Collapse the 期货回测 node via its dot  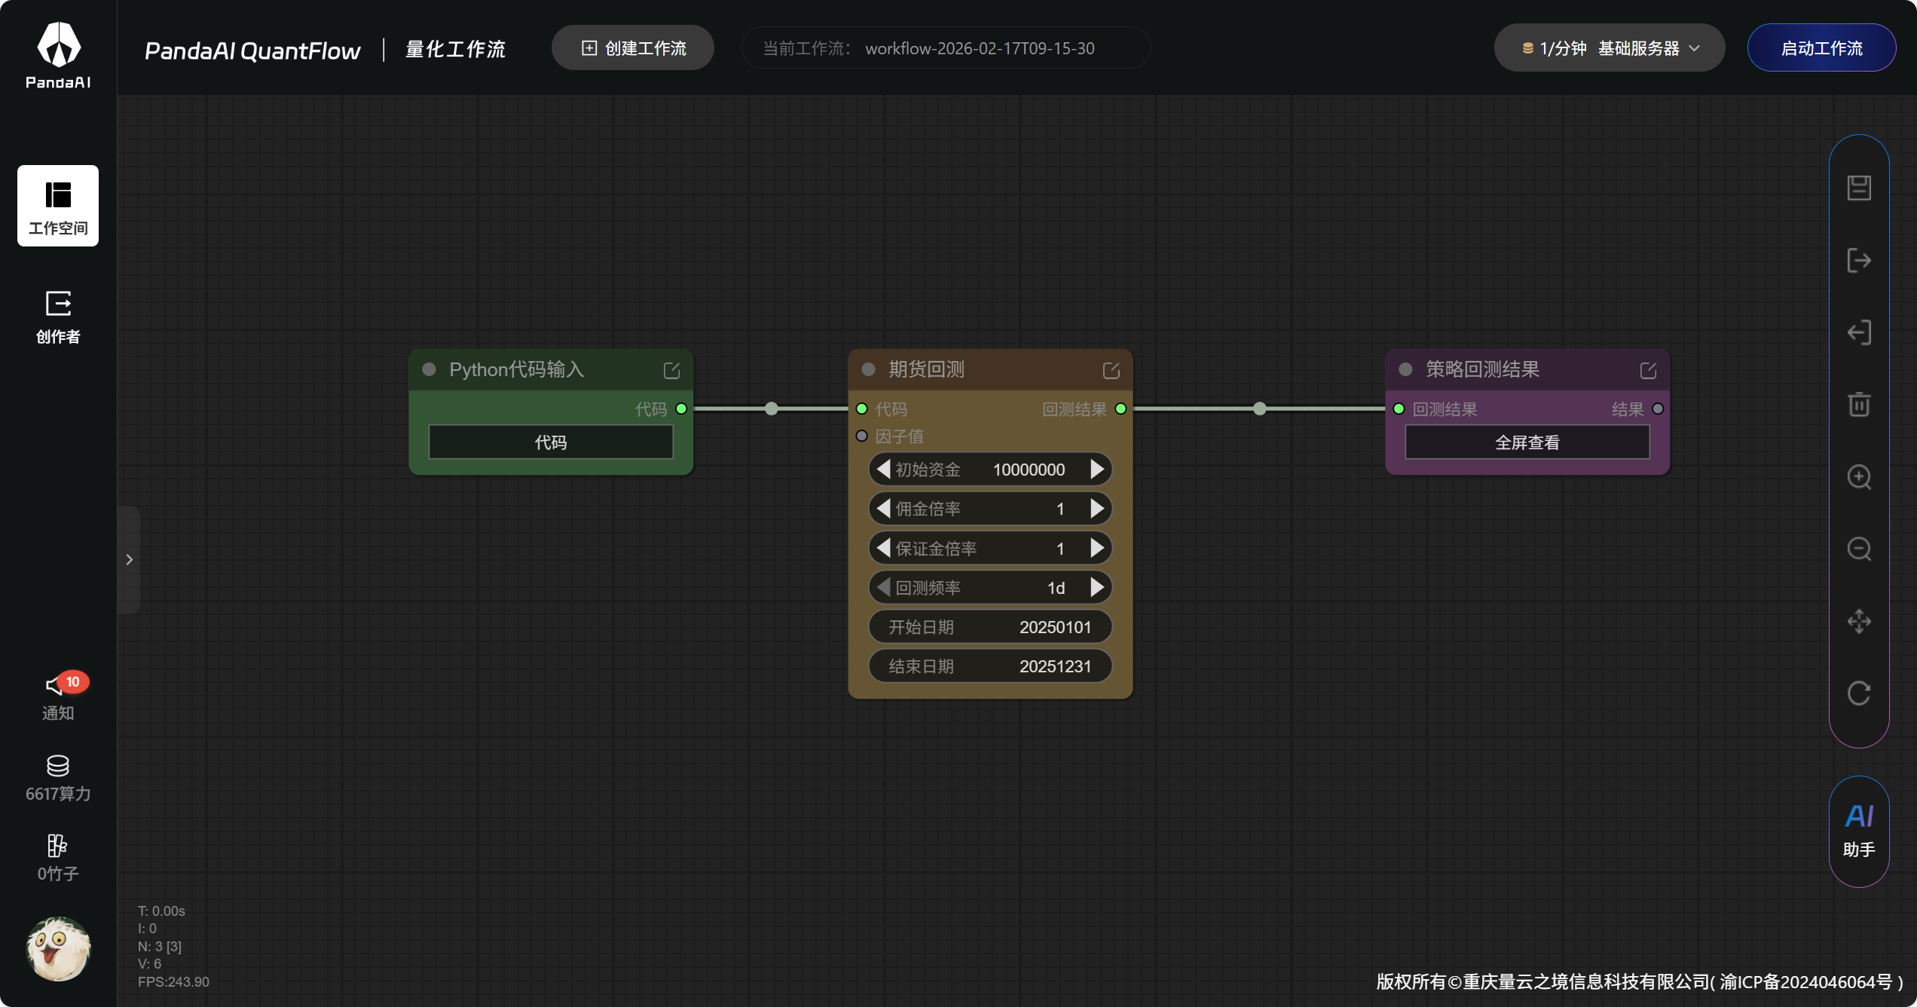868,369
